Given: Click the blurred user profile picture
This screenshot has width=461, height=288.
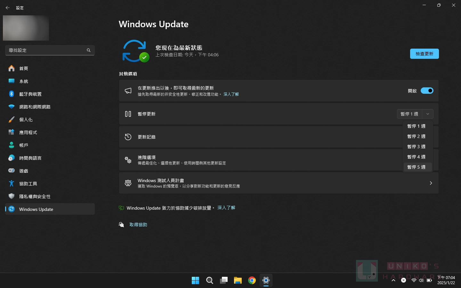Looking at the screenshot, I should click(x=26, y=28).
